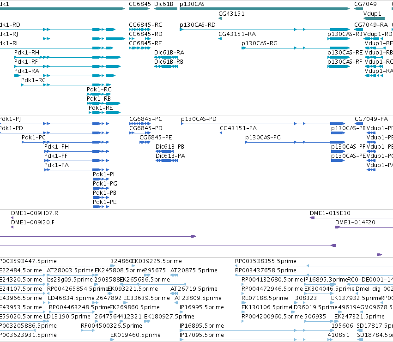Image resolution: width=393 pixels, height=342 pixels.
Task: Click transcript p130CAS-RD label
Action: coord(198,25)
